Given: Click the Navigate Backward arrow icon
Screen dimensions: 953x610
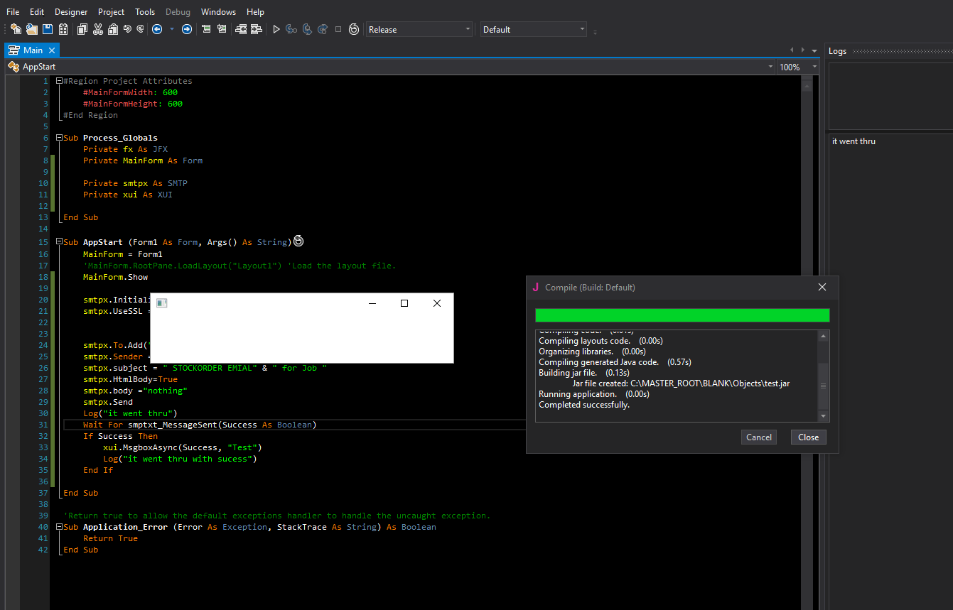Looking at the screenshot, I should coord(157,29).
